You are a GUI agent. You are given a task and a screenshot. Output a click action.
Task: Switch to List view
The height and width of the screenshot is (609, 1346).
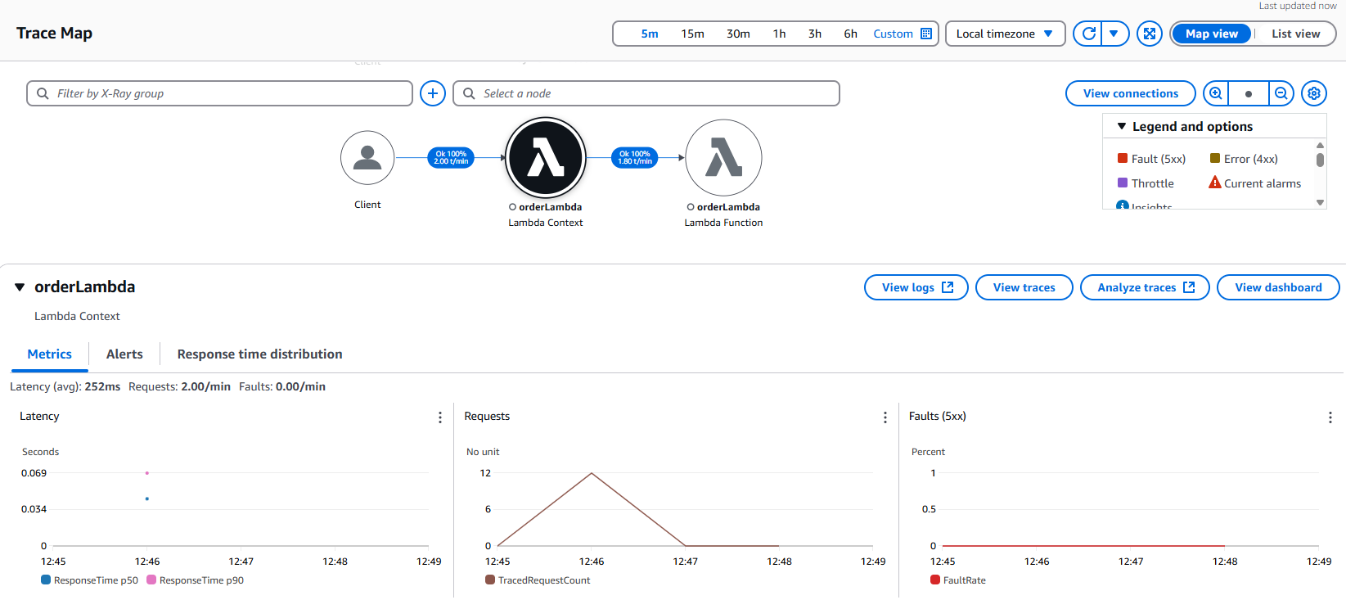click(1295, 34)
